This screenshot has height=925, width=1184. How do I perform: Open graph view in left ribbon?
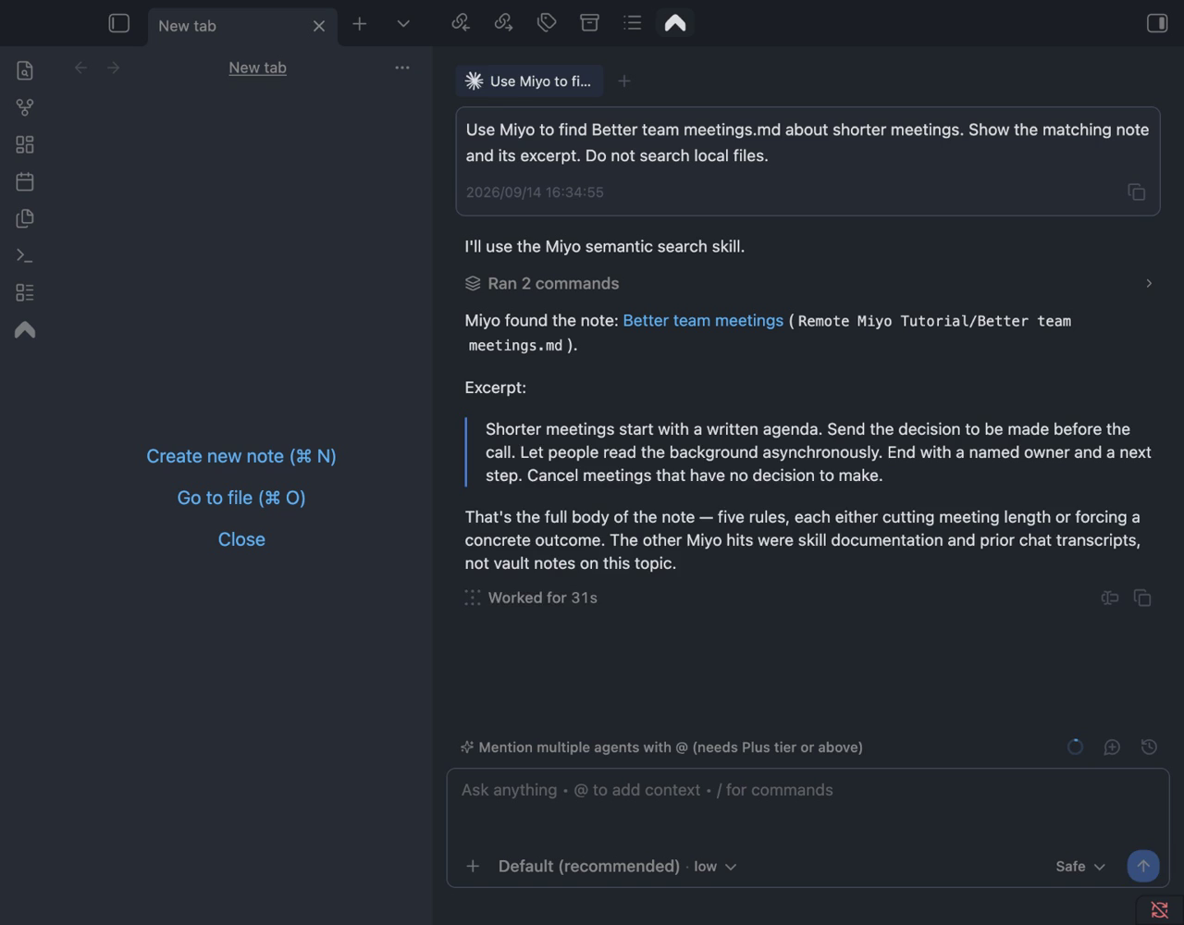25,107
